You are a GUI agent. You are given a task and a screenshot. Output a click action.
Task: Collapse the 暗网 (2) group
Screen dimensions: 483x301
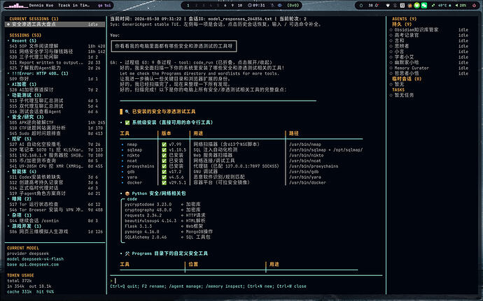20,199
